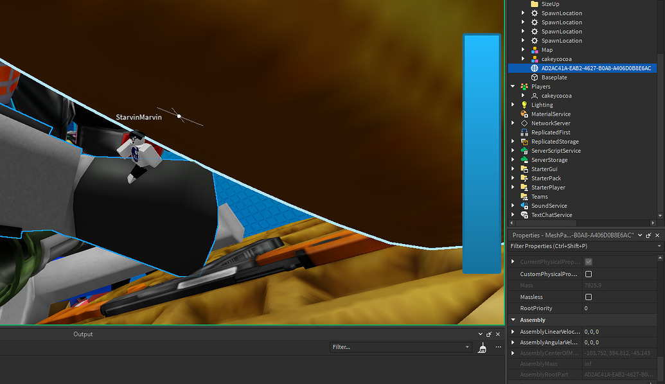Image resolution: width=665 pixels, height=384 pixels.
Task: Collapse the Assembly section in Properties
Action: [x=512, y=319]
